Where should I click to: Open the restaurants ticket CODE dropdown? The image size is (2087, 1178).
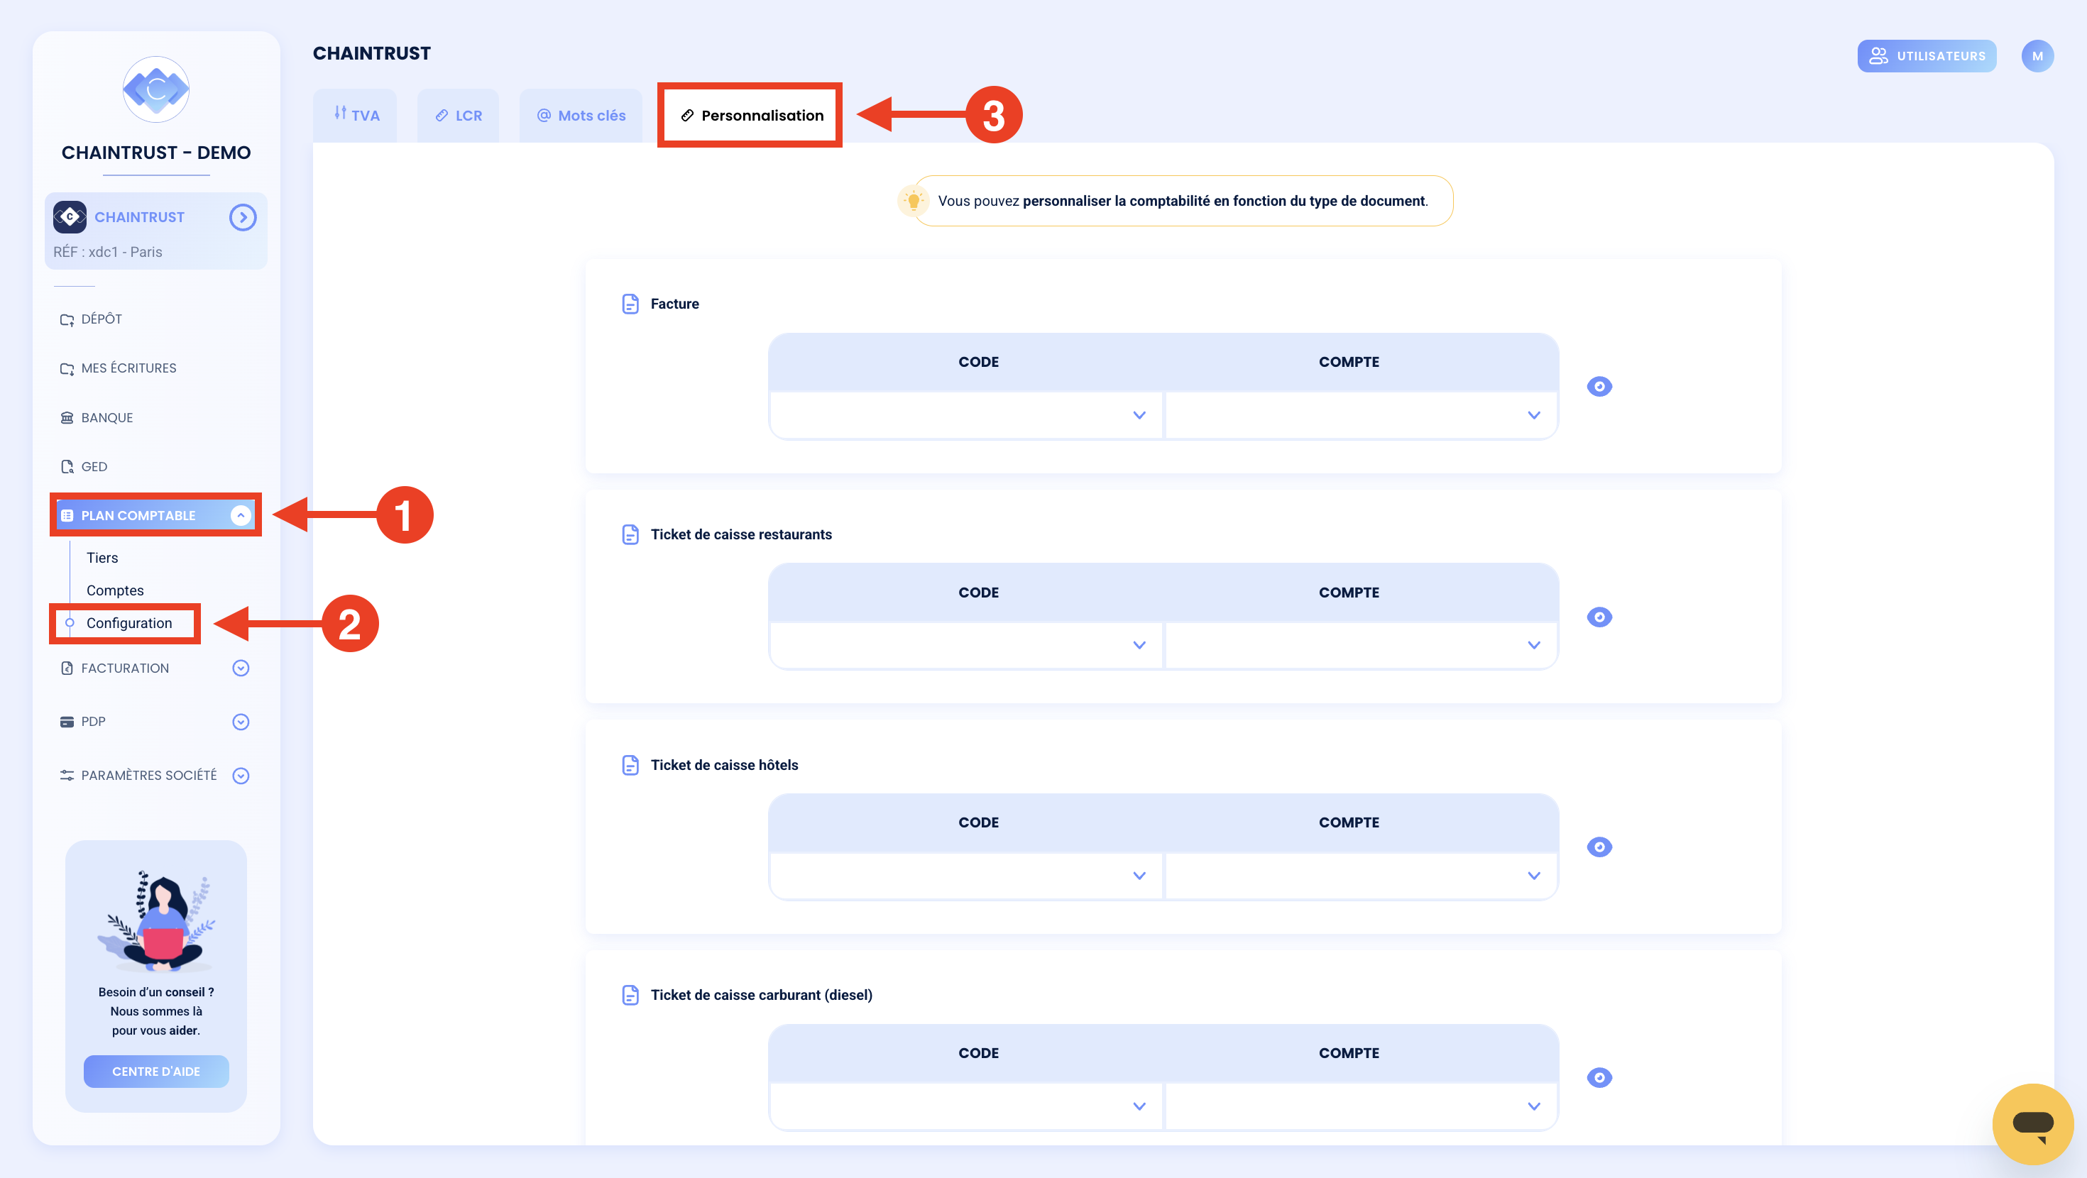[x=965, y=645]
